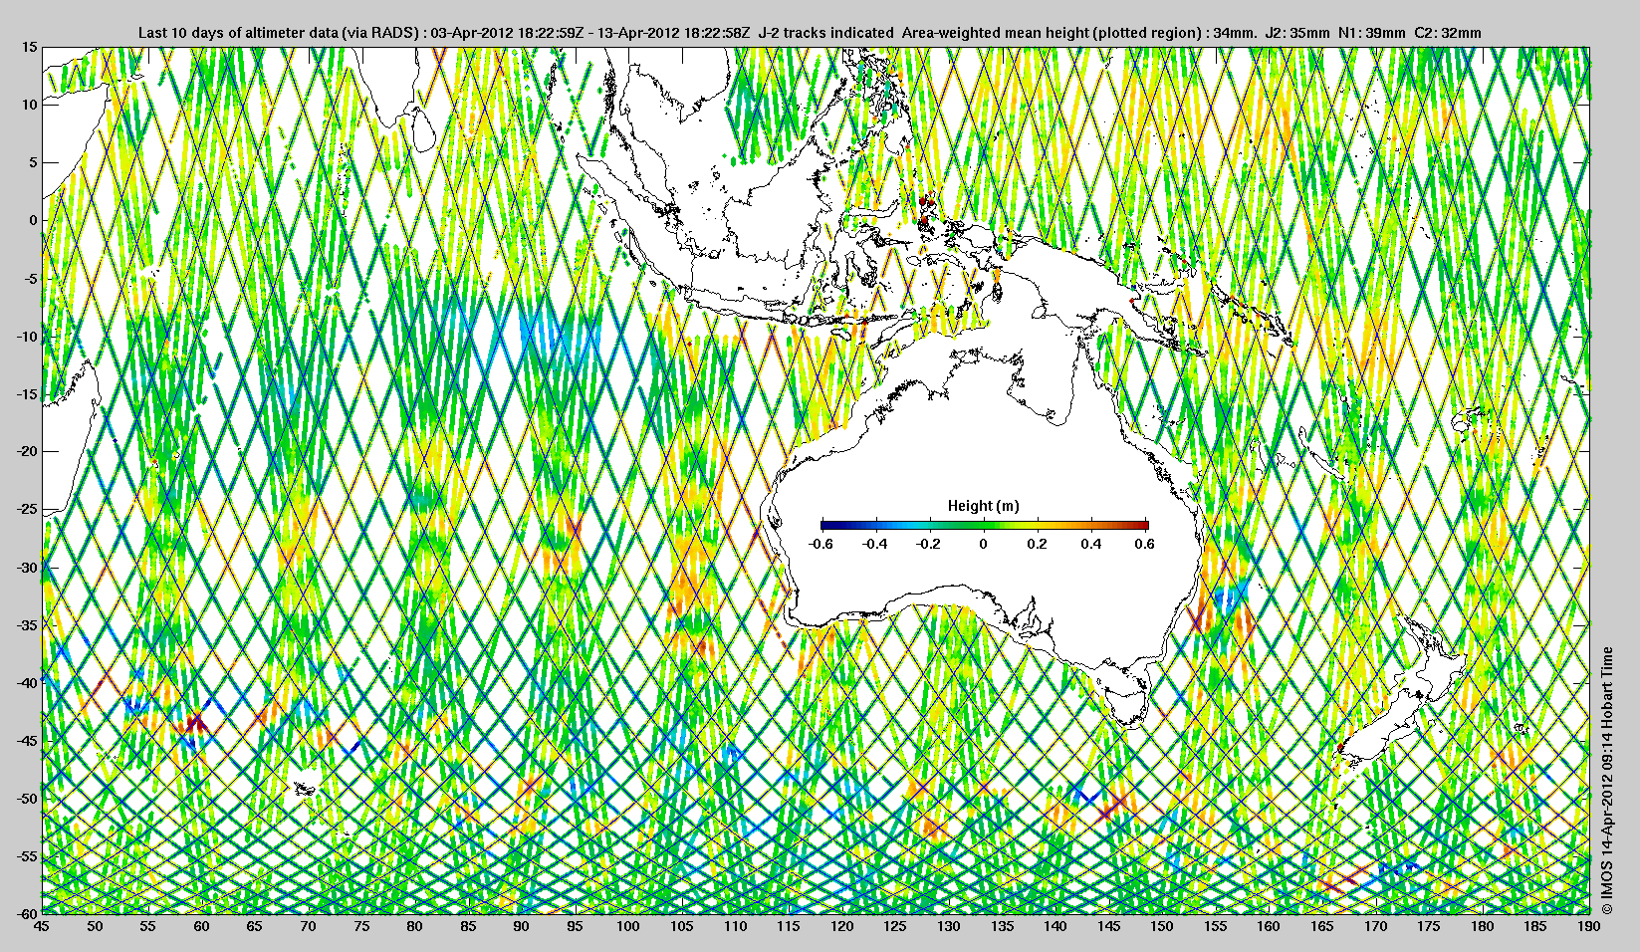Click latitude axis label '-35' on left axis
This screenshot has height=952, width=1640.
click(26, 625)
